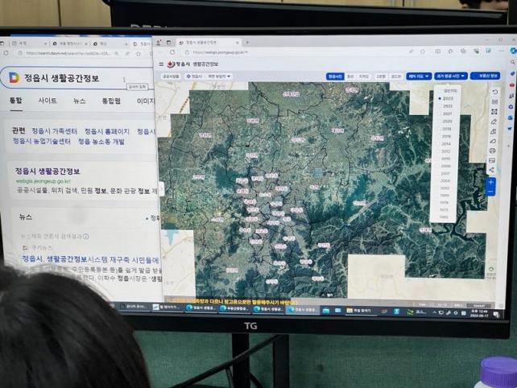
Task: Switch to 사이트 tab in Daum search
Action: point(48,101)
